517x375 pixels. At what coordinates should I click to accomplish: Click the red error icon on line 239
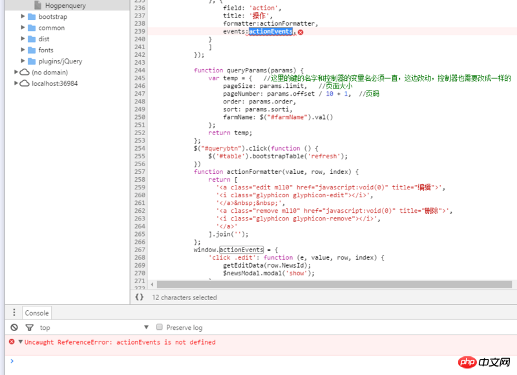301,32
